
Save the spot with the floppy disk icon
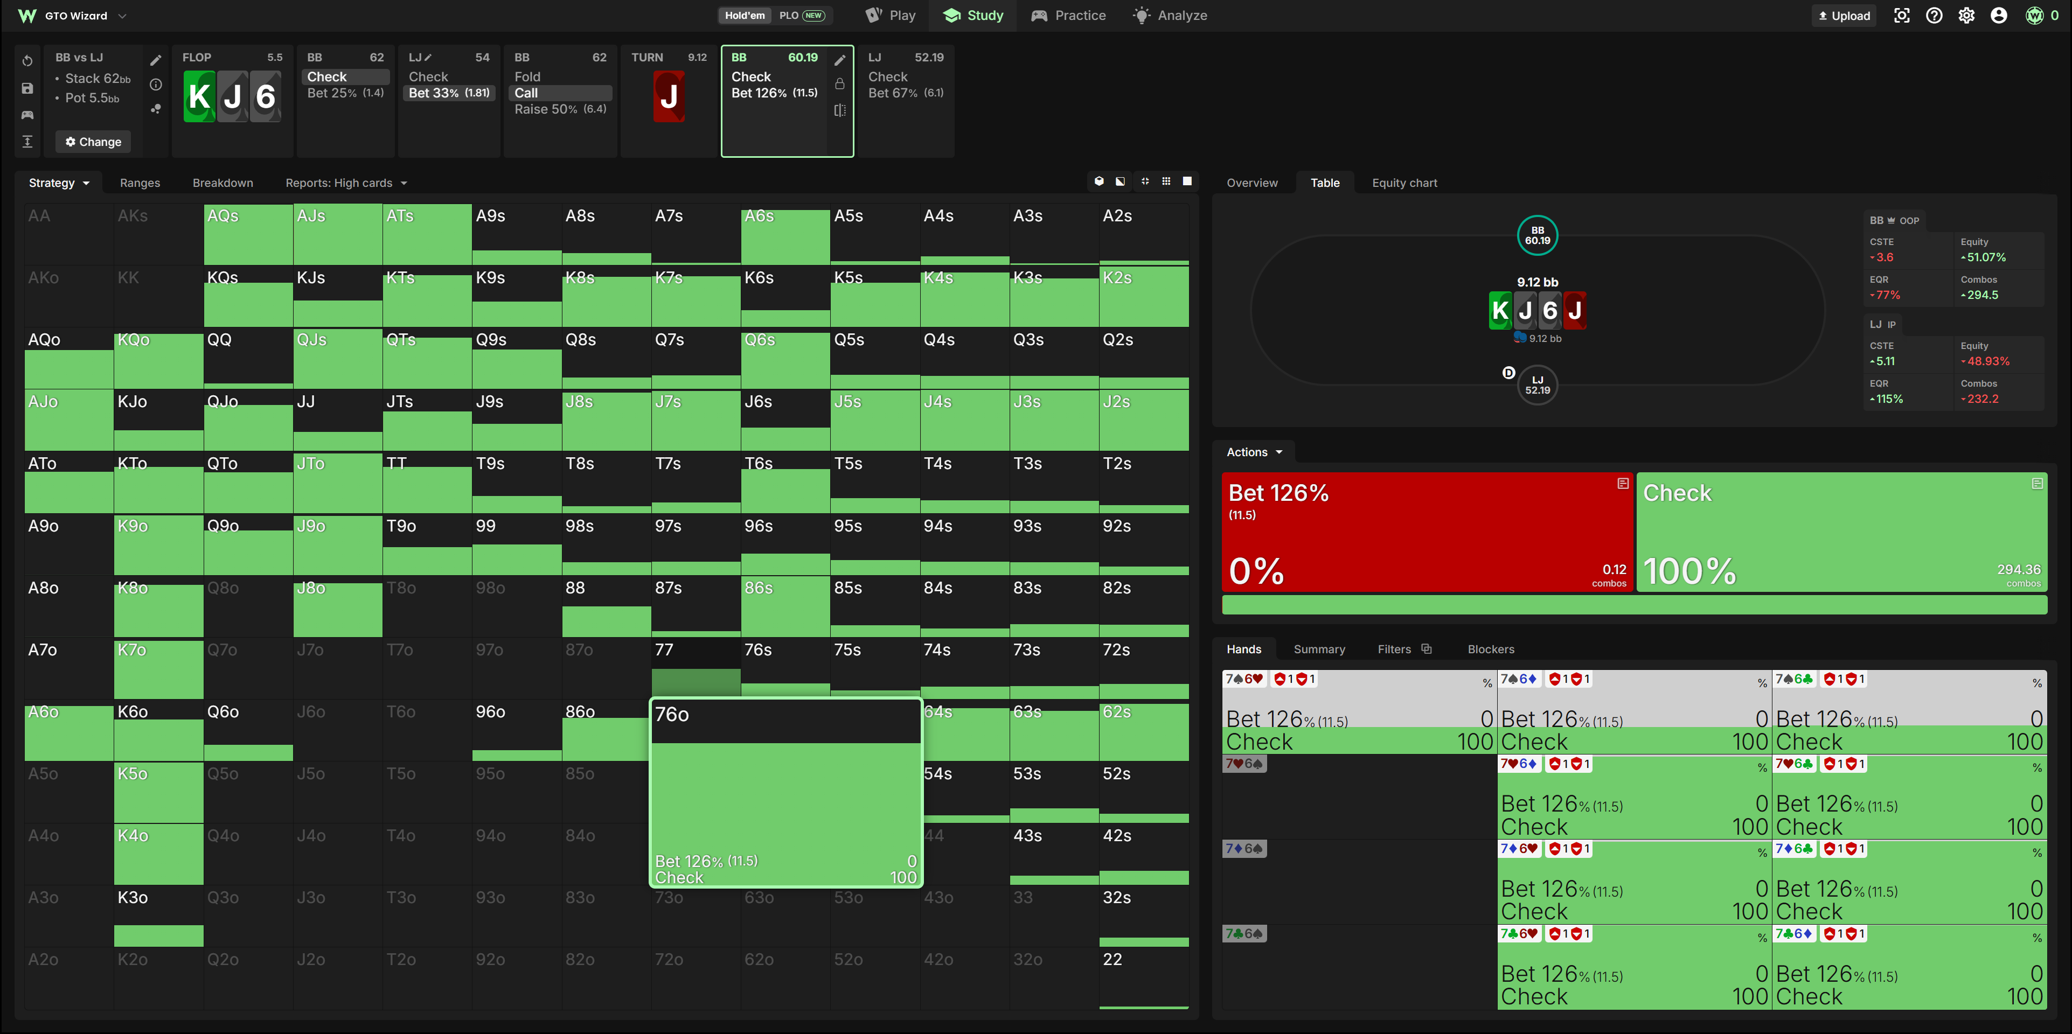pyautogui.click(x=27, y=88)
